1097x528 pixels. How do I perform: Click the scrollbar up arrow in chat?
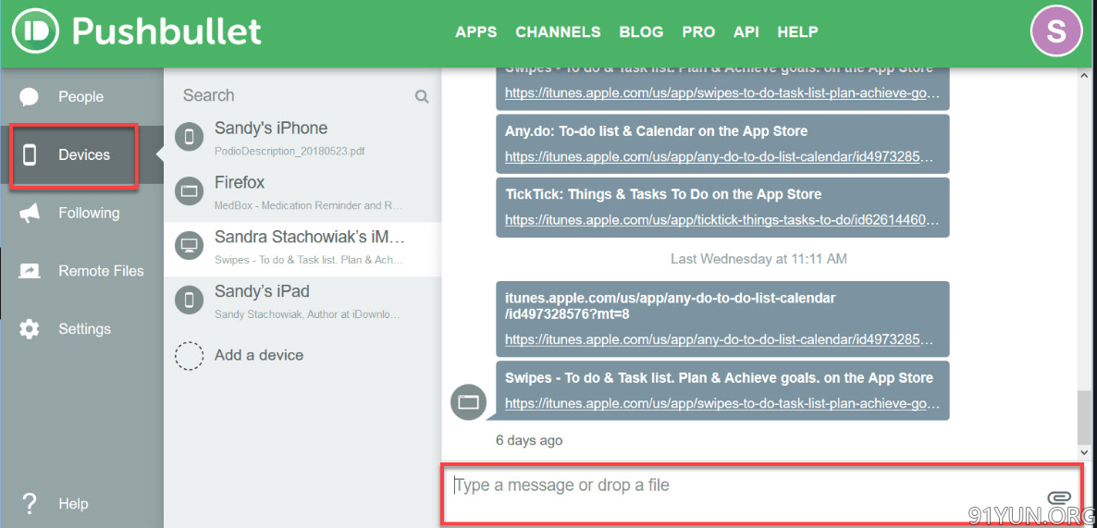pyautogui.click(x=1084, y=76)
